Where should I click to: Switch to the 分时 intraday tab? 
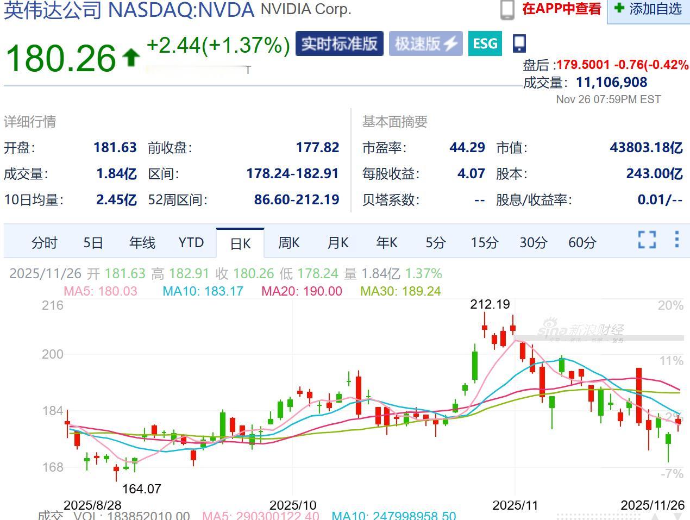tap(45, 243)
